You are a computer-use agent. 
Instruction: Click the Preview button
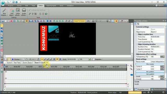(x=16, y=59)
